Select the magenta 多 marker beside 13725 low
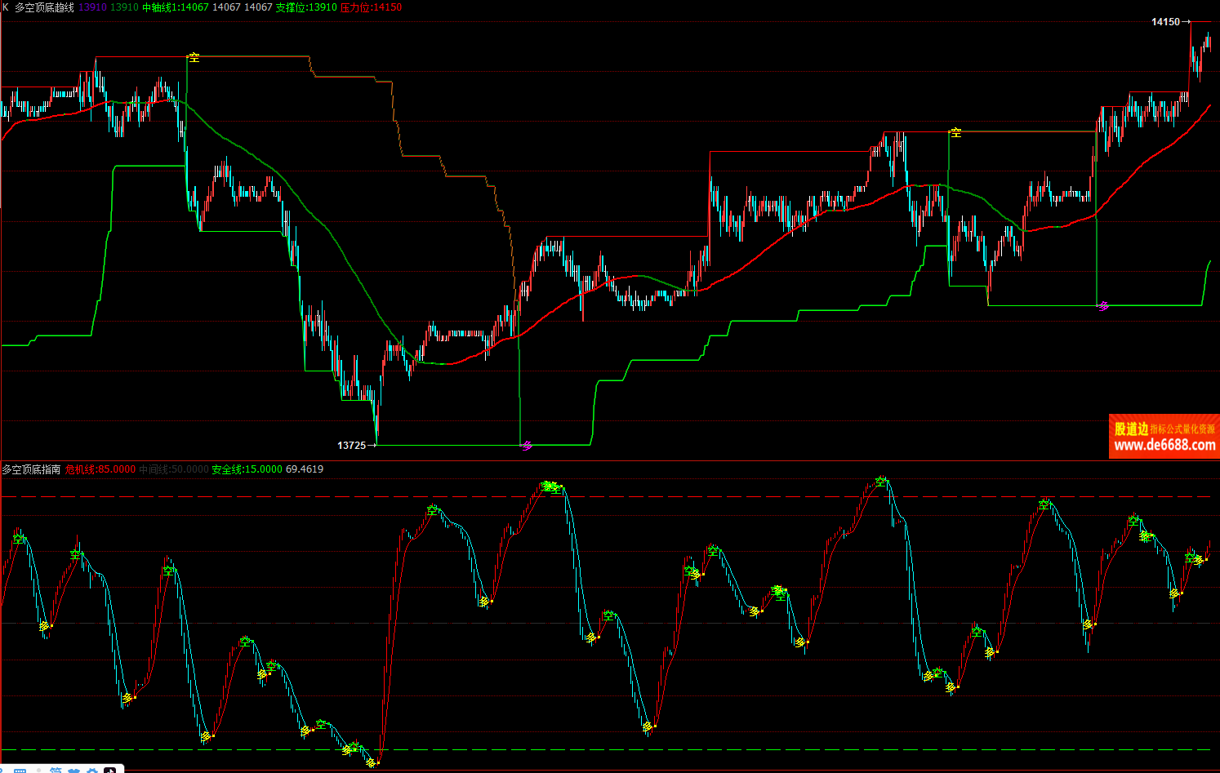 click(x=527, y=445)
